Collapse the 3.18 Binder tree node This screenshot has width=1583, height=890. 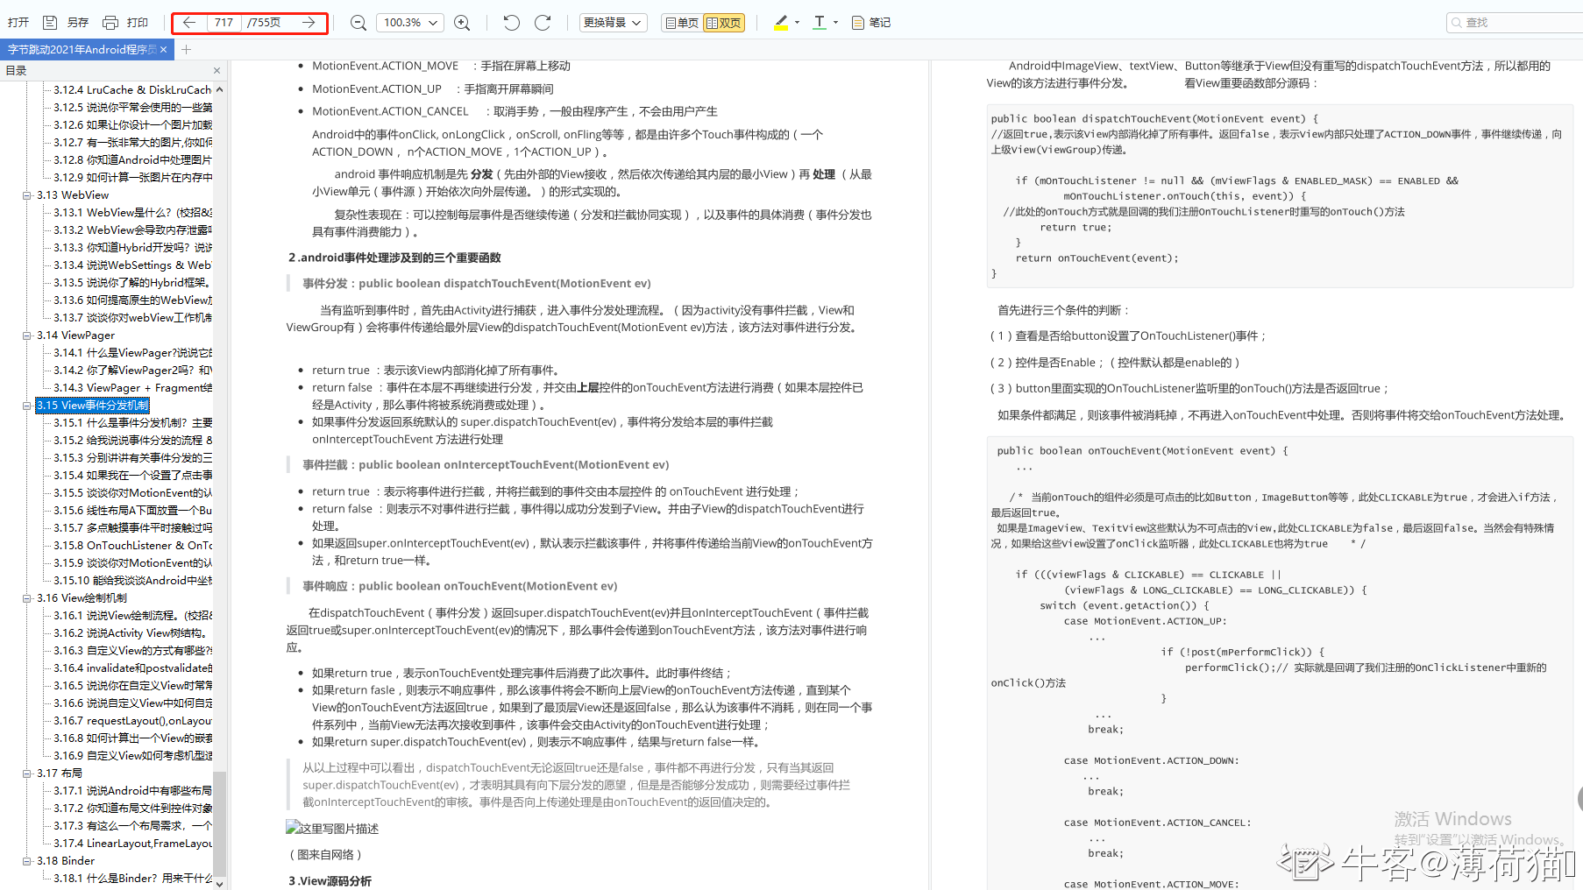click(x=27, y=861)
